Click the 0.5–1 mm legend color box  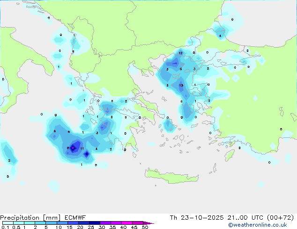19,223
